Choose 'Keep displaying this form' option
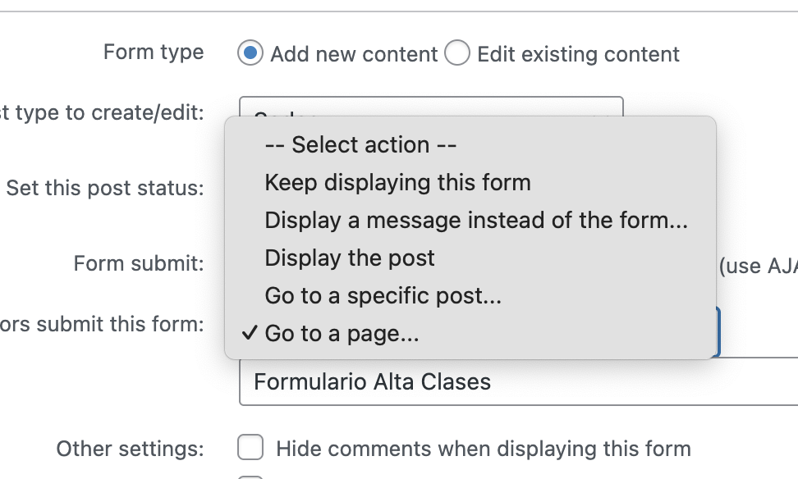 [397, 182]
